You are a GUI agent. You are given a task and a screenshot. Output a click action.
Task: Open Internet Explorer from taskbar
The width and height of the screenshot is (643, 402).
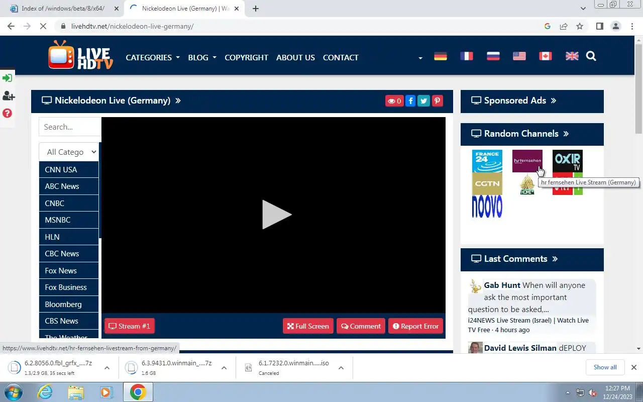coord(45,392)
